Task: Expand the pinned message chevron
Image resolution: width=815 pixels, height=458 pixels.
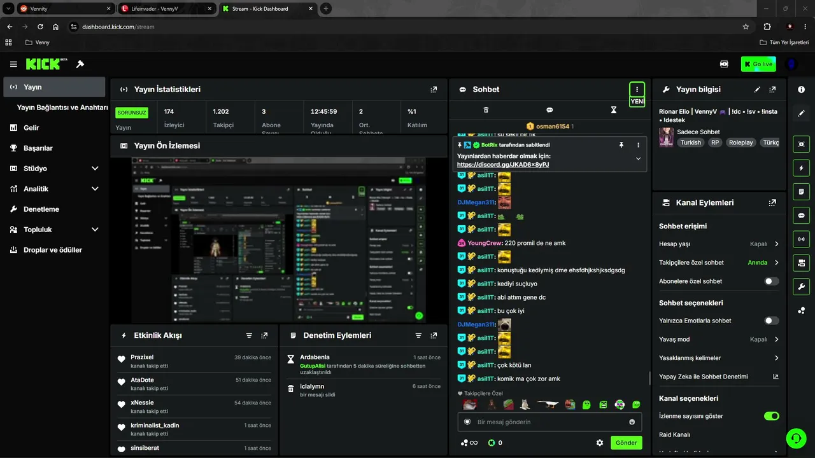Action: [638, 159]
